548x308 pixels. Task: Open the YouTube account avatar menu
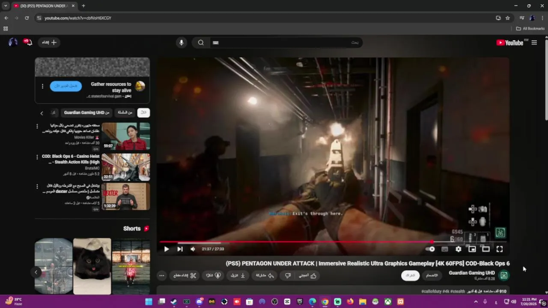point(13,42)
